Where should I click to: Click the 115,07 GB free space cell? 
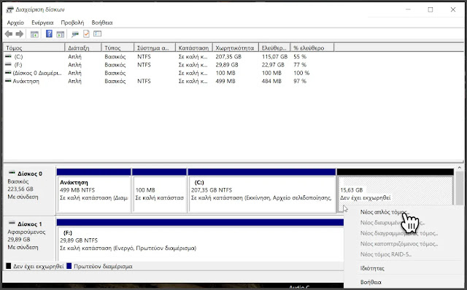point(274,57)
